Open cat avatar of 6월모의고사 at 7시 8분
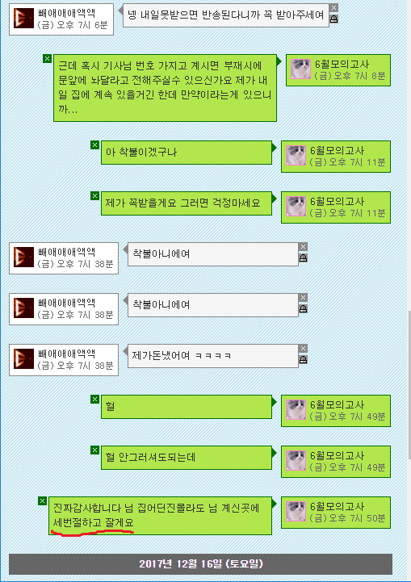 click(300, 69)
